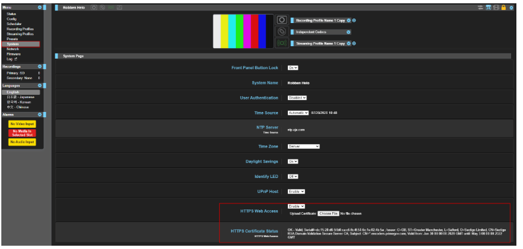Screen dimensions: 523x249
Task: Select English language
Action: point(20,92)
